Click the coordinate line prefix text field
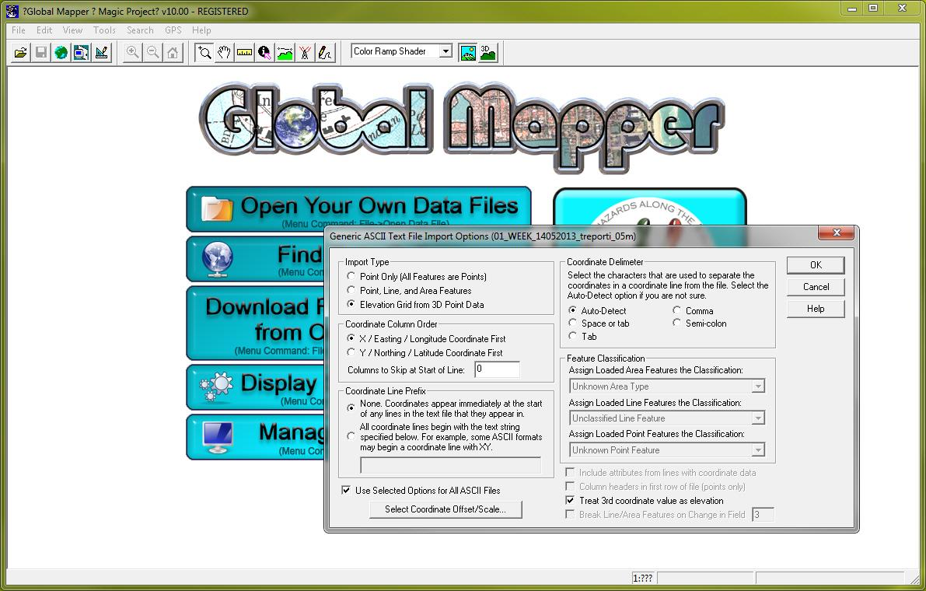926x591 pixels. [x=451, y=465]
